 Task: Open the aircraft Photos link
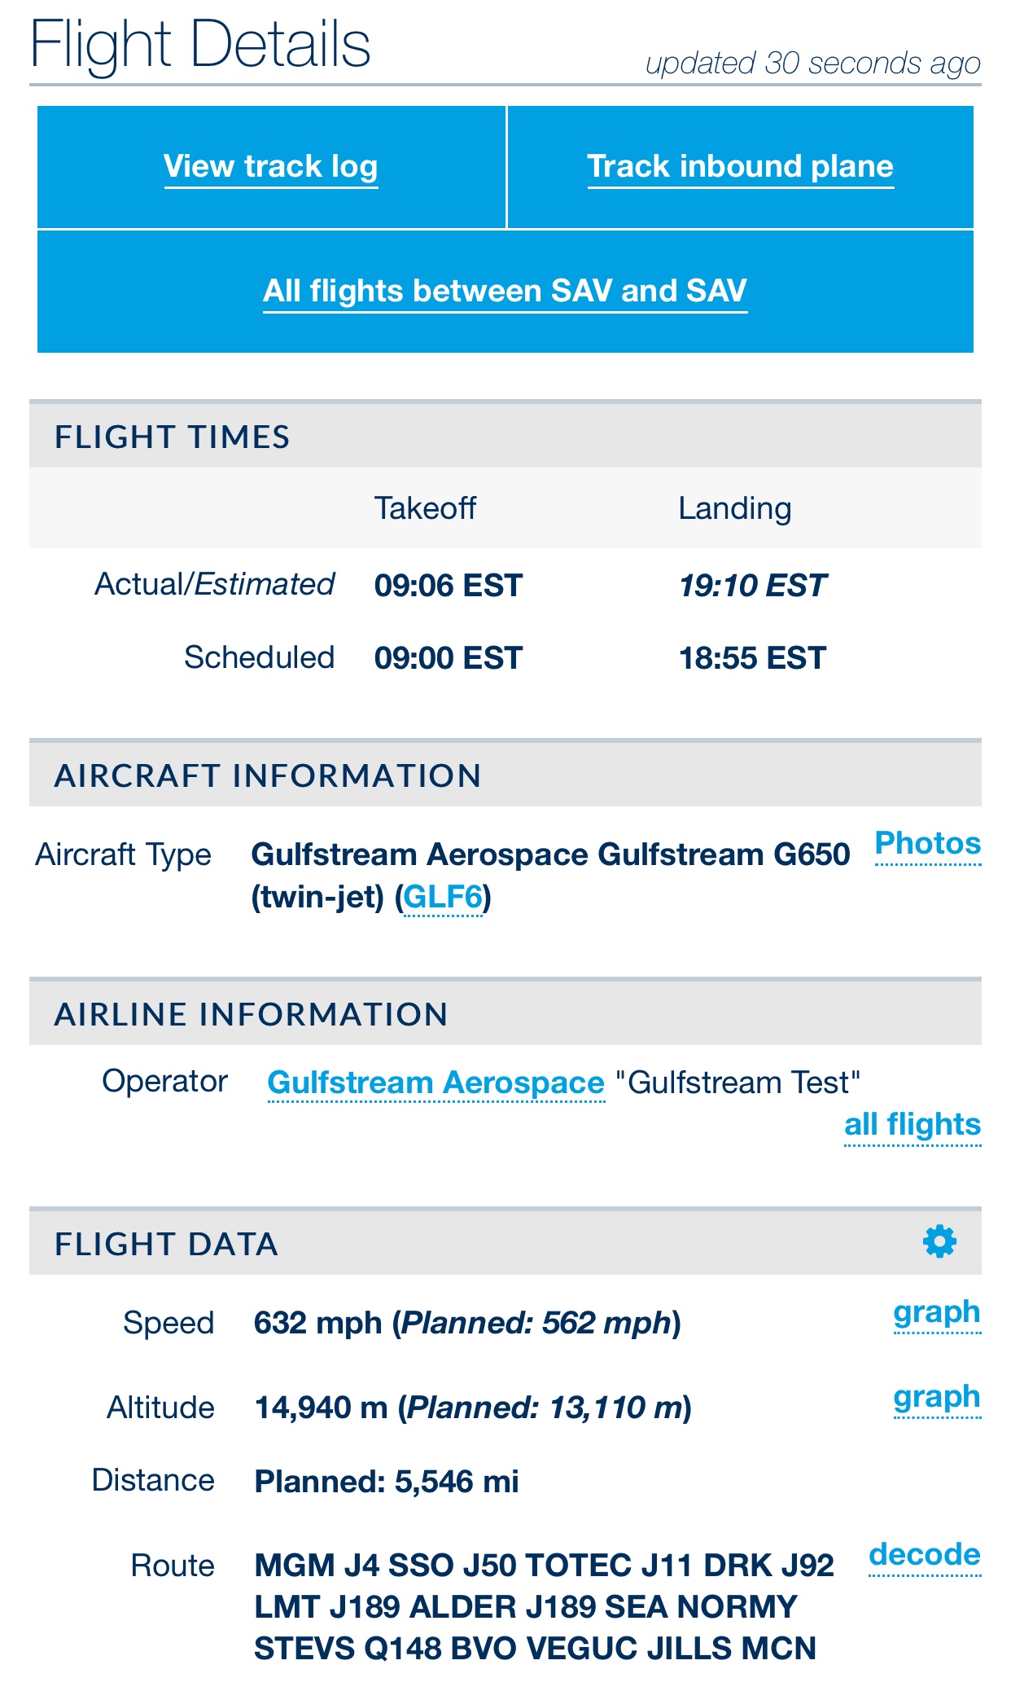pos(928,844)
